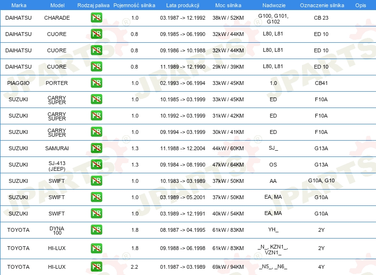Click power value 69kW / 94KM

(228, 267)
